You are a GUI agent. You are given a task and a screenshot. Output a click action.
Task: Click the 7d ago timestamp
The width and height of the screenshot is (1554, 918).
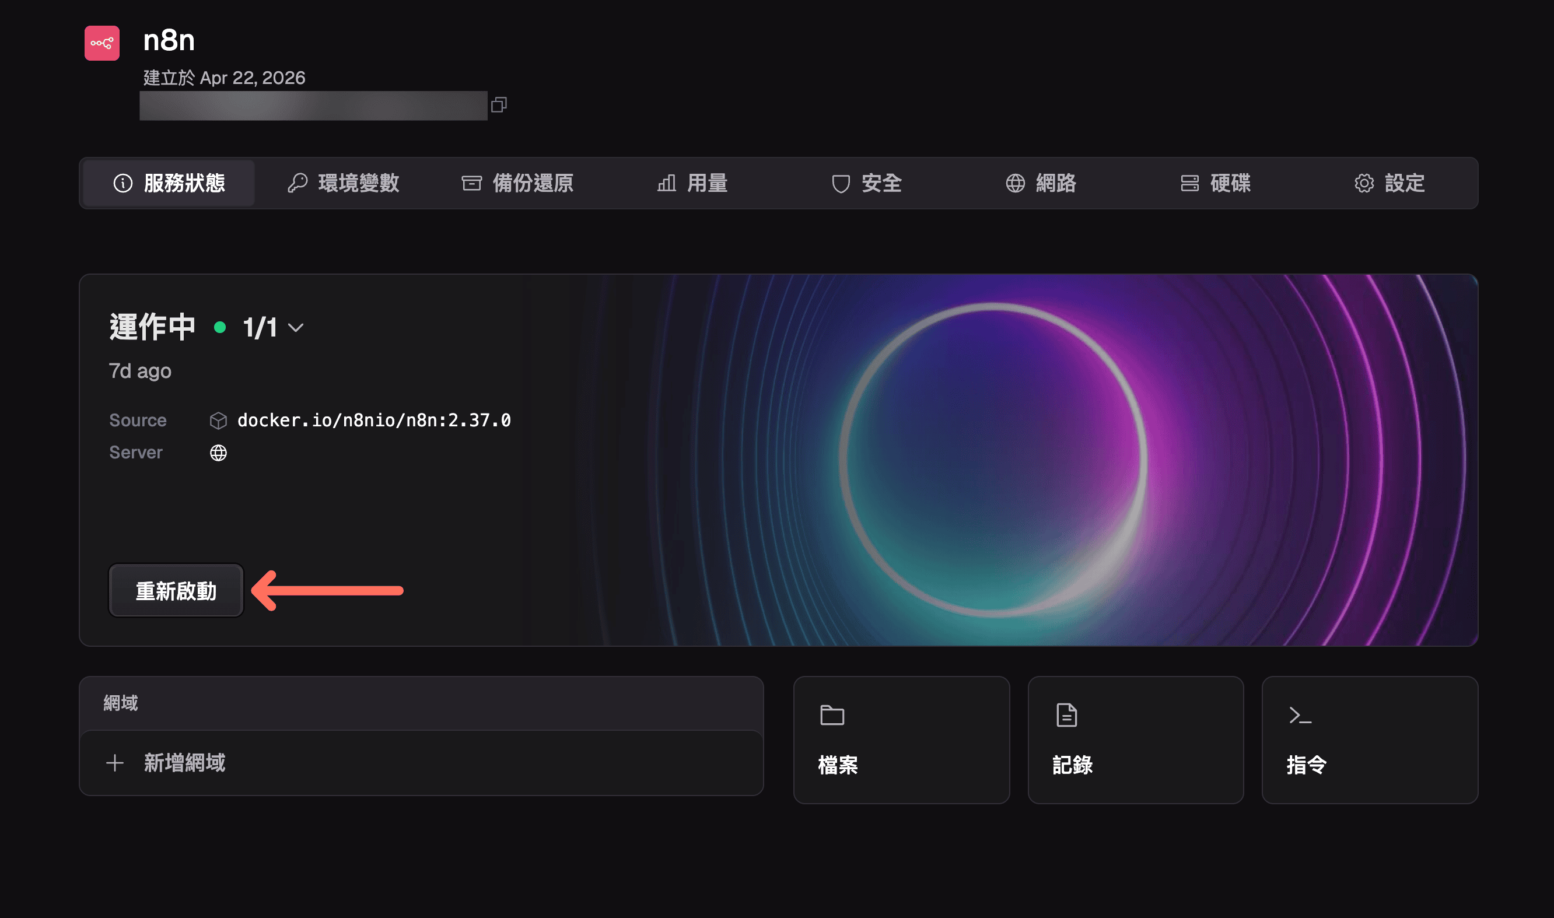point(141,371)
